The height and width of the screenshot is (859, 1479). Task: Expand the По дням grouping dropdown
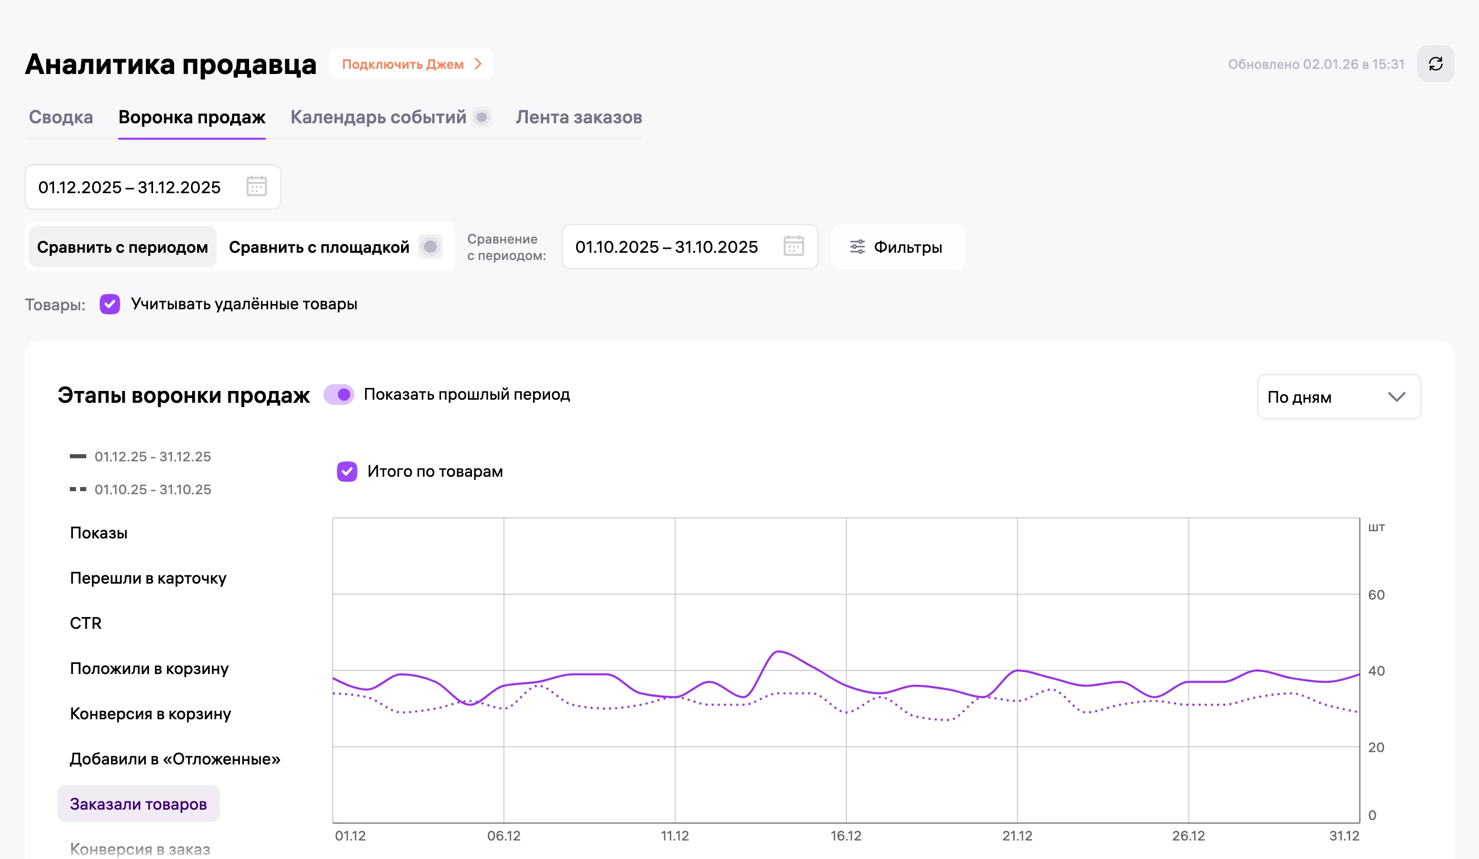click(x=1339, y=397)
